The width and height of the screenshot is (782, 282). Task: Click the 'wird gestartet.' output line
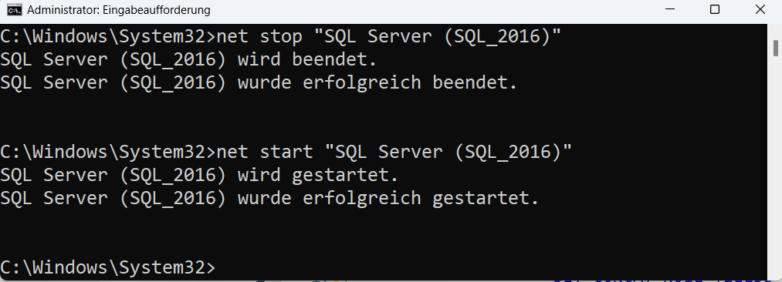pos(199,175)
